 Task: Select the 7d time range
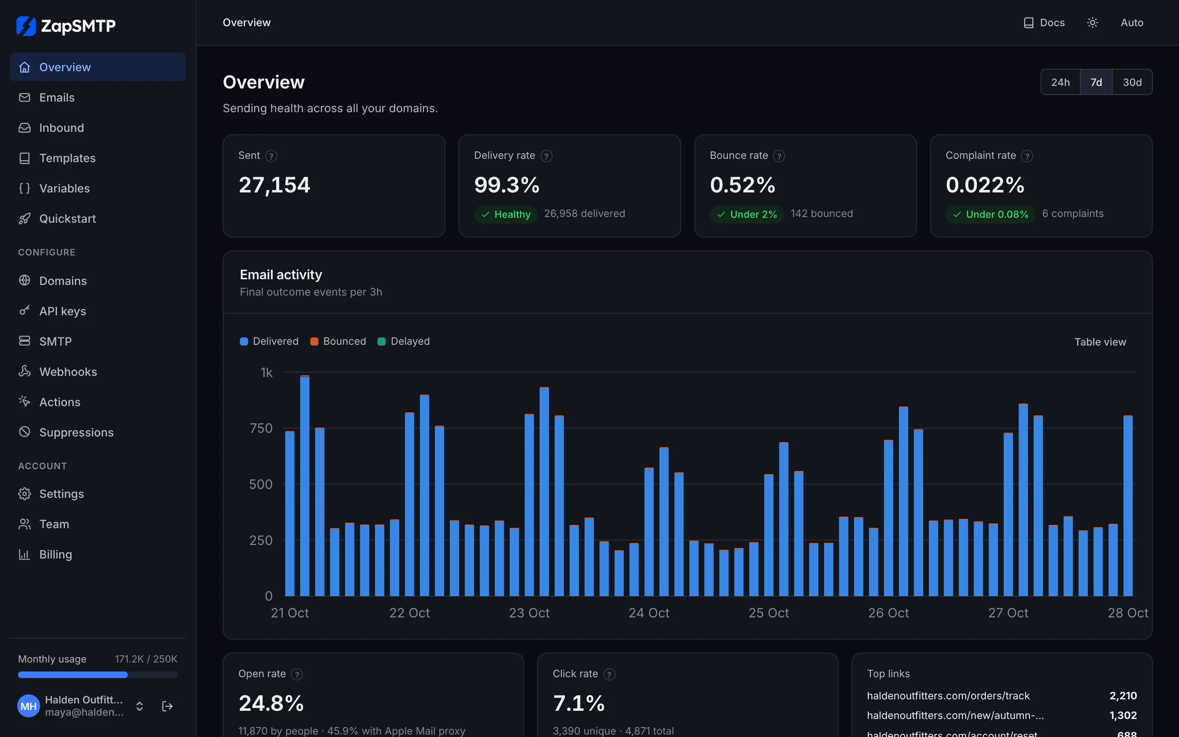click(1095, 82)
